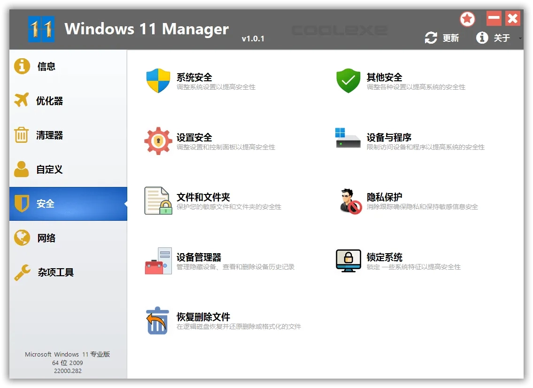
Task: Click the description 保护您的敏感文件和文件夹的安全性
Action: coord(229,207)
